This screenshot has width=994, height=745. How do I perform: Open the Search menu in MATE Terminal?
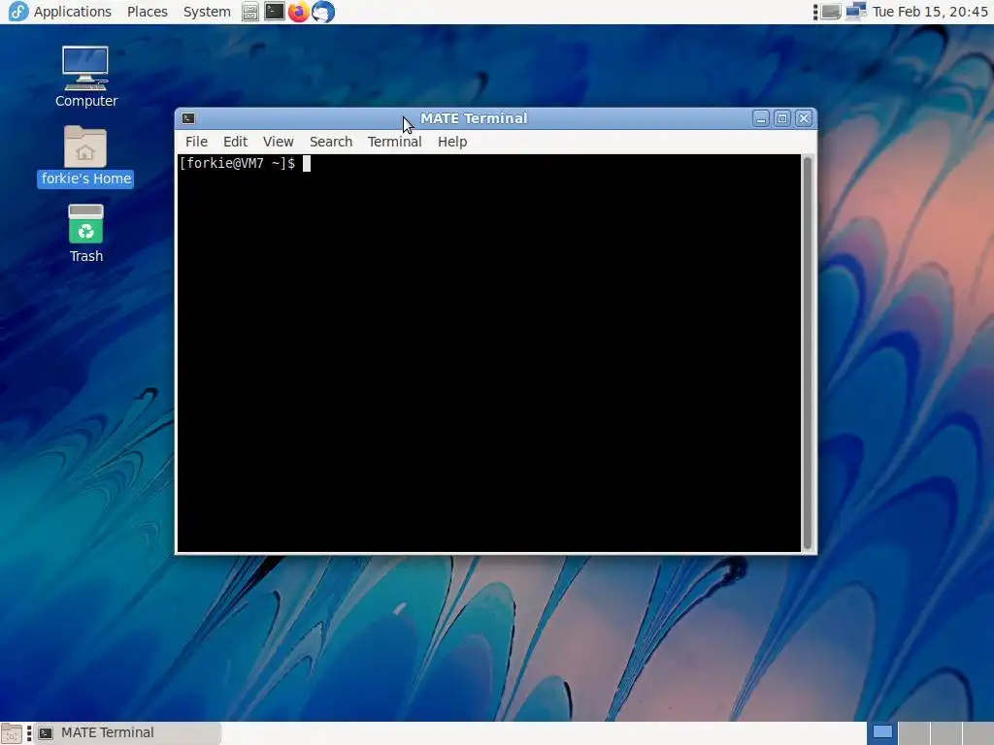click(331, 142)
